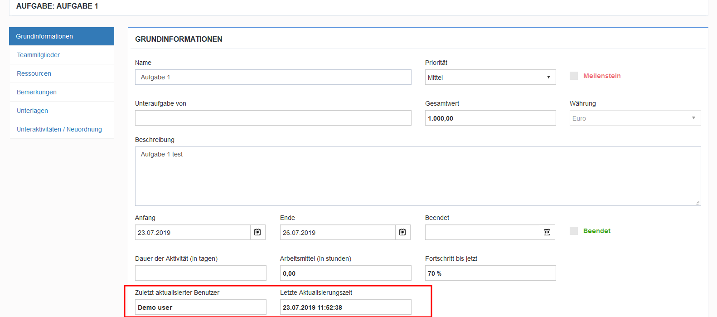Click the empty Beendet date field
This screenshot has height=317, width=717.
(483, 232)
